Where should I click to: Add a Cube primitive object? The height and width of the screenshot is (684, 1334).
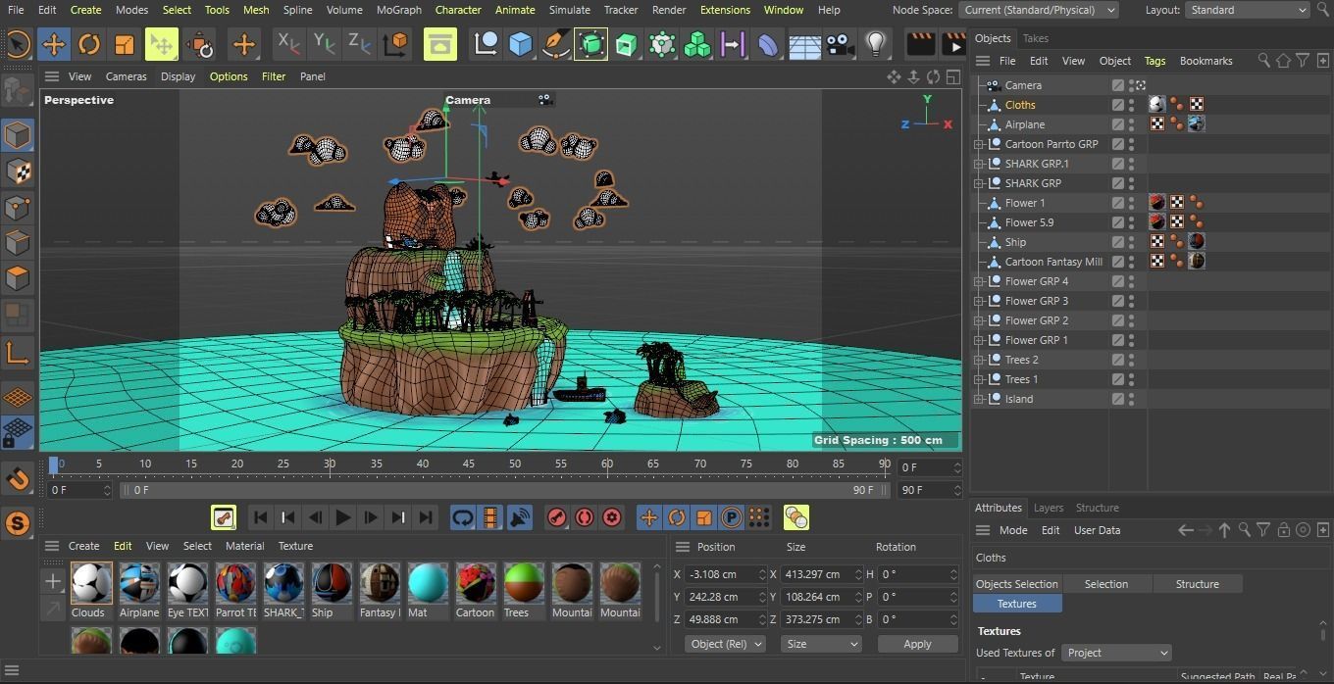click(520, 44)
